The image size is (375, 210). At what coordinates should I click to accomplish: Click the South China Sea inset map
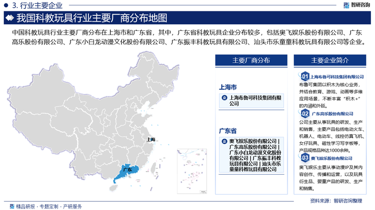coord(192,171)
